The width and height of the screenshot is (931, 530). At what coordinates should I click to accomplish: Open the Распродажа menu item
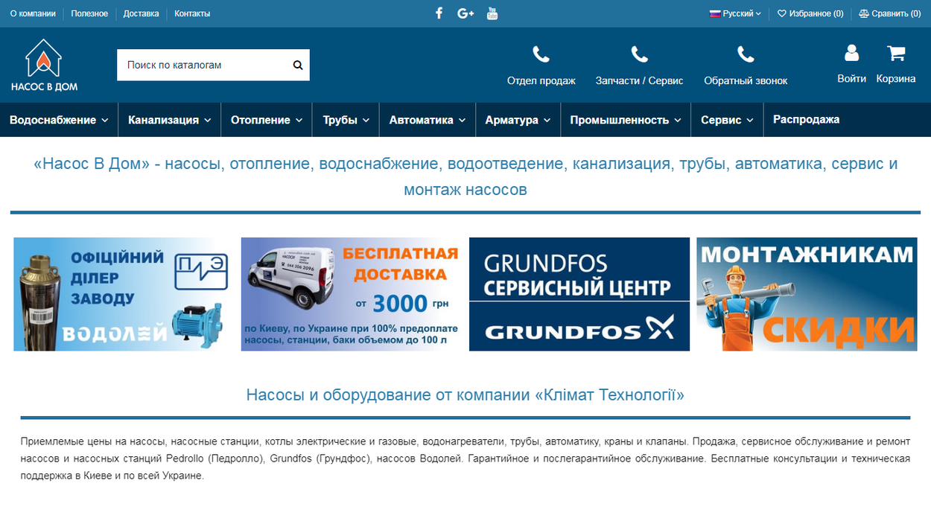coord(806,120)
